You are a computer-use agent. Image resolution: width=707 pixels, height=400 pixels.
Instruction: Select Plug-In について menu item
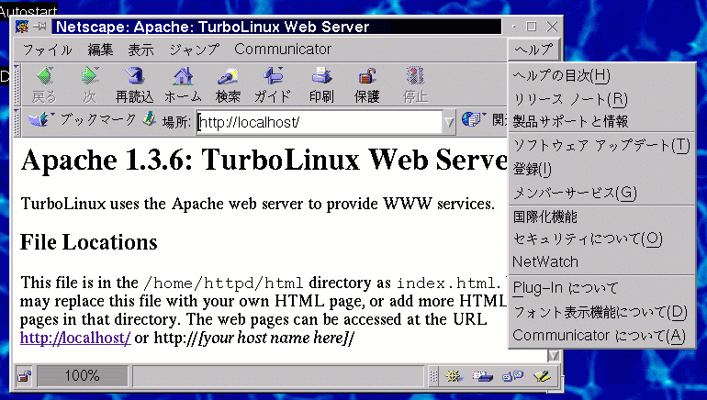[602, 288]
